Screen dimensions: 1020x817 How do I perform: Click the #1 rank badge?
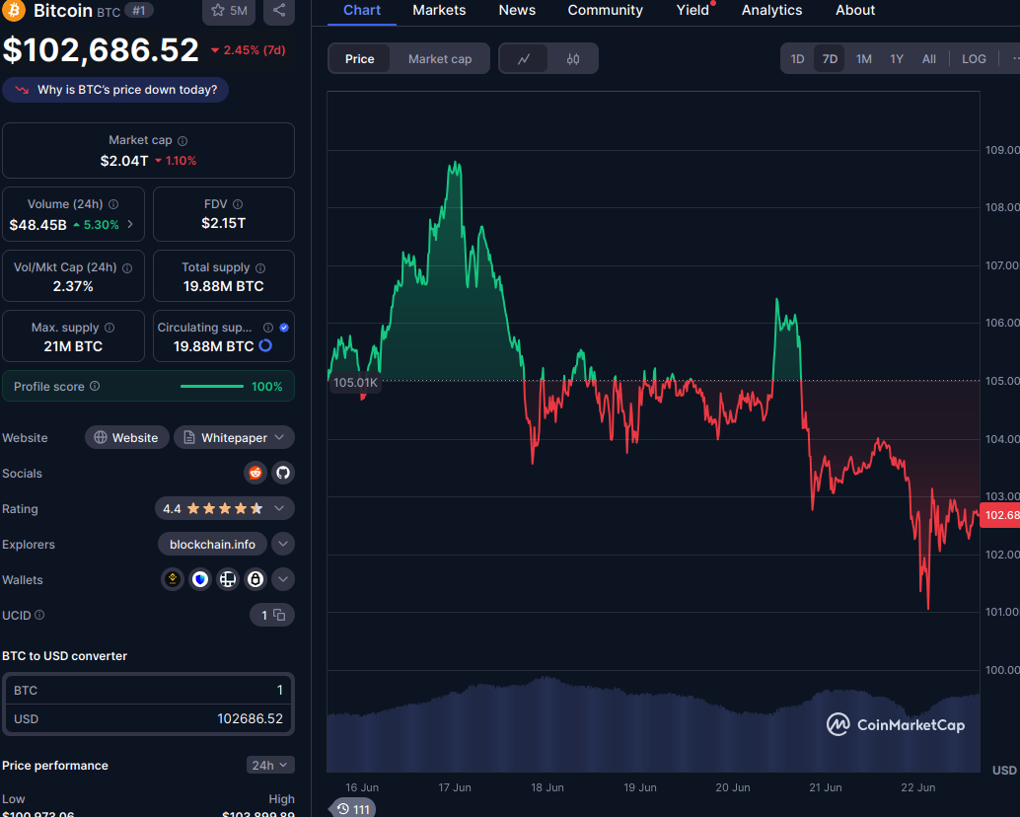138,11
